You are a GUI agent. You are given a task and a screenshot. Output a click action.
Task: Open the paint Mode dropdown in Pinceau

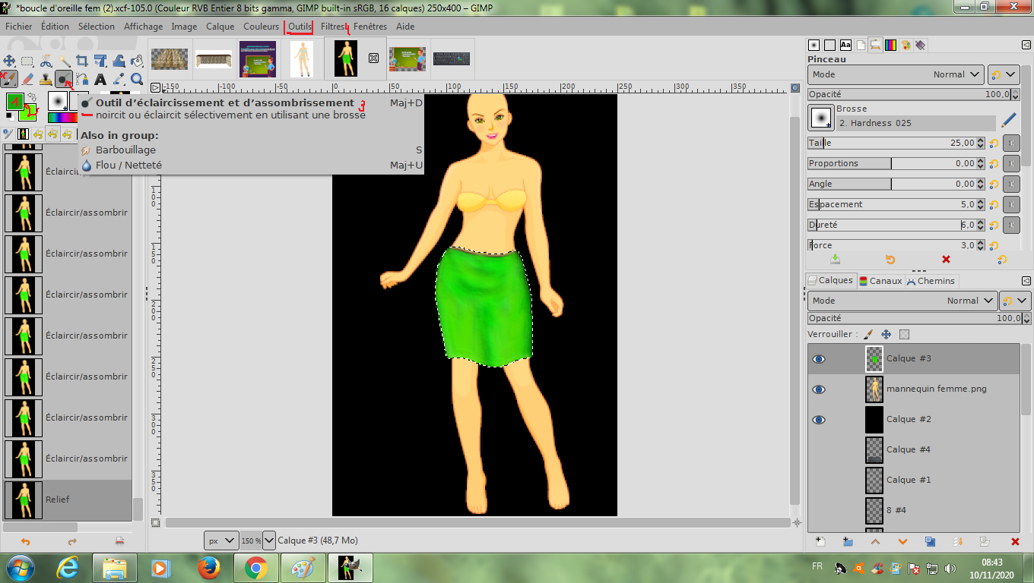click(896, 74)
